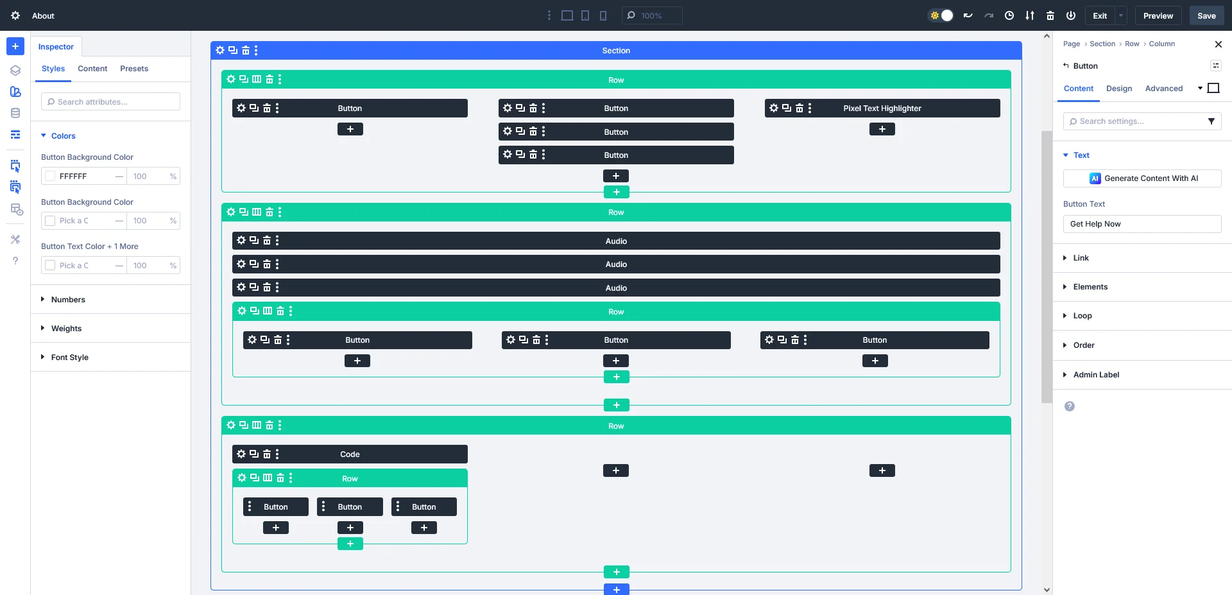Open the revision history clock icon
This screenshot has height=595, width=1232.
pos(1009,15)
